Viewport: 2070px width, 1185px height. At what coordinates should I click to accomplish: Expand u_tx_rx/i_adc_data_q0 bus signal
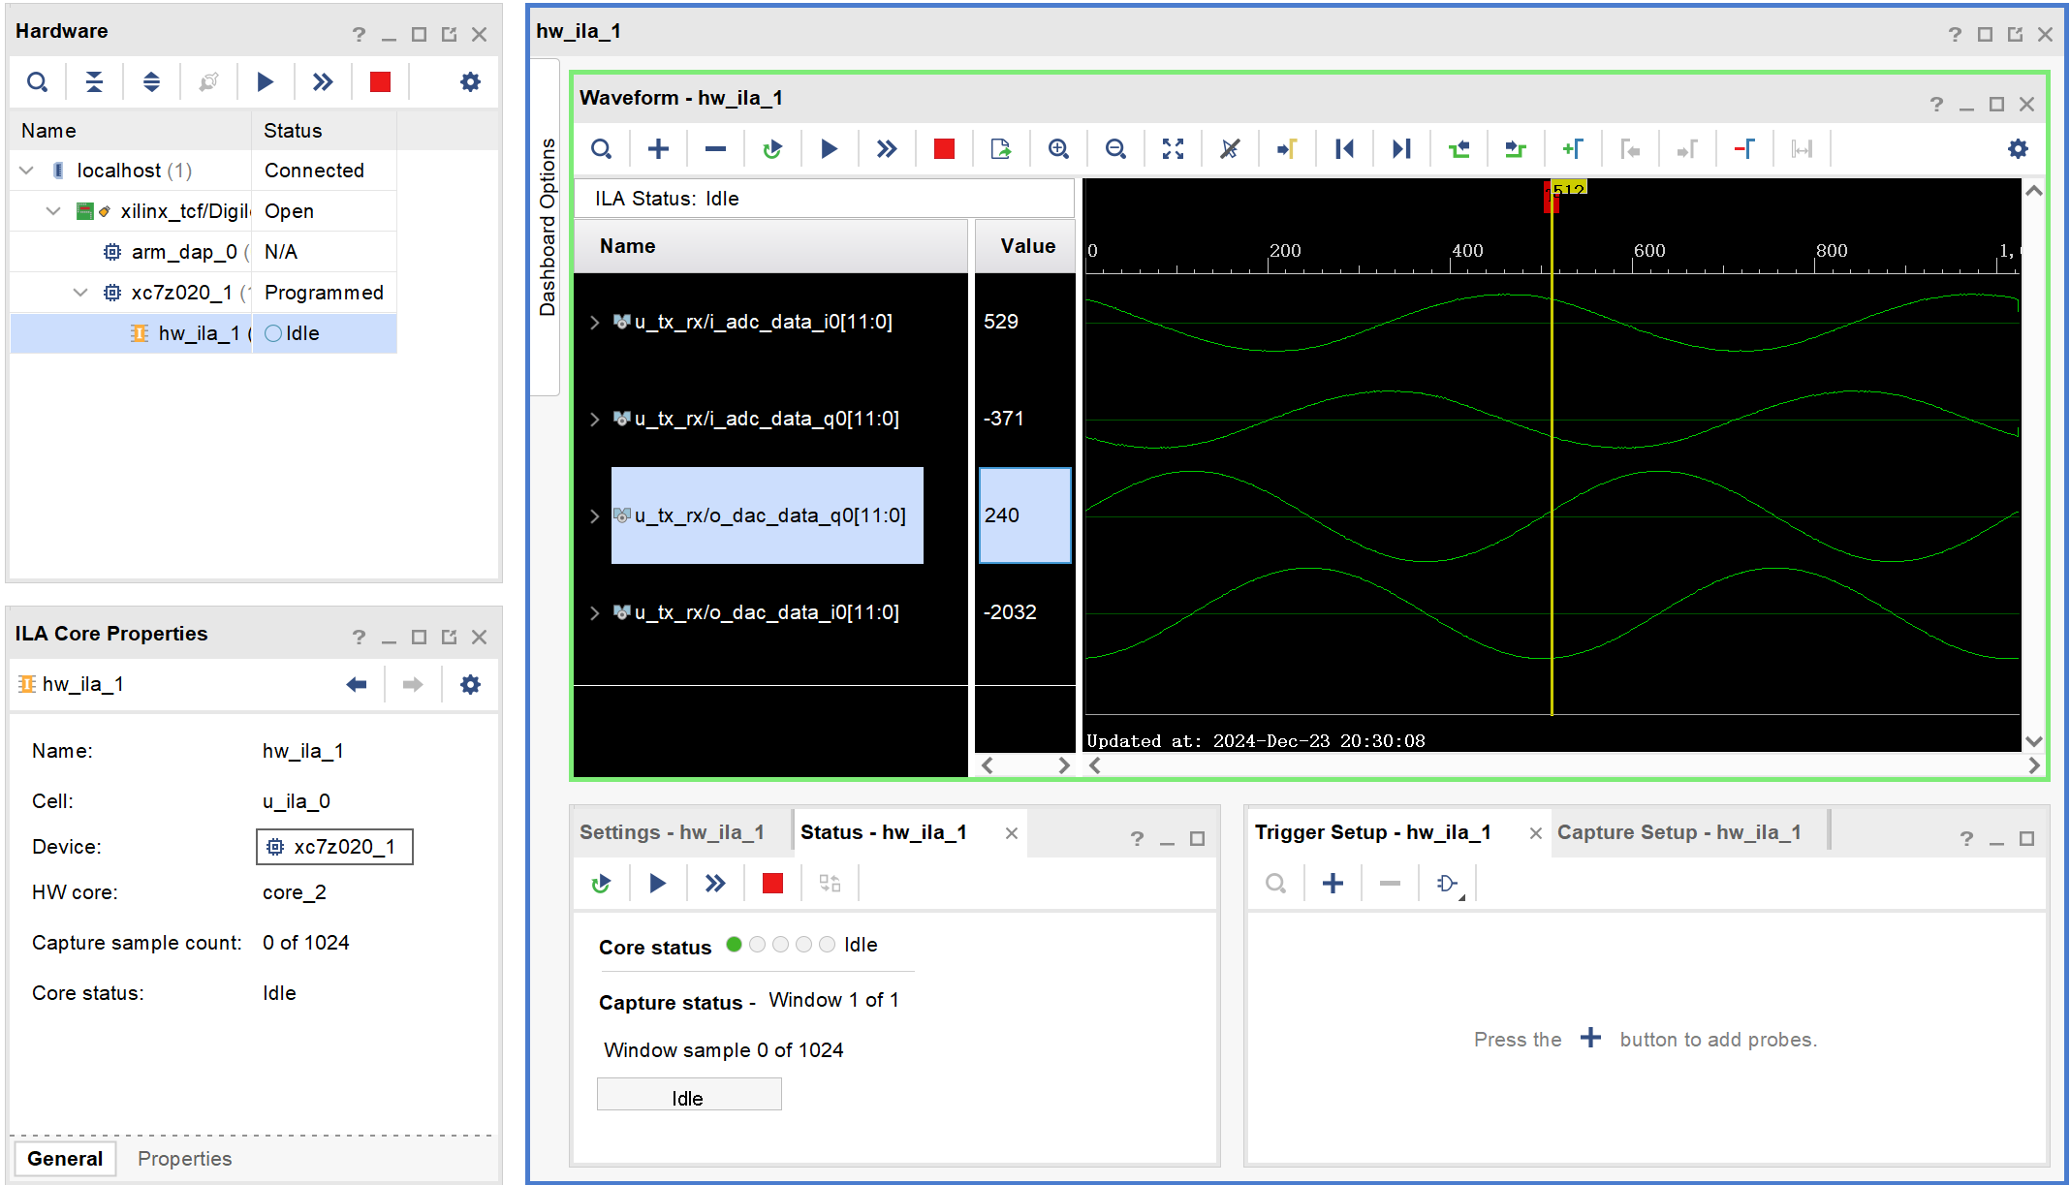point(595,420)
